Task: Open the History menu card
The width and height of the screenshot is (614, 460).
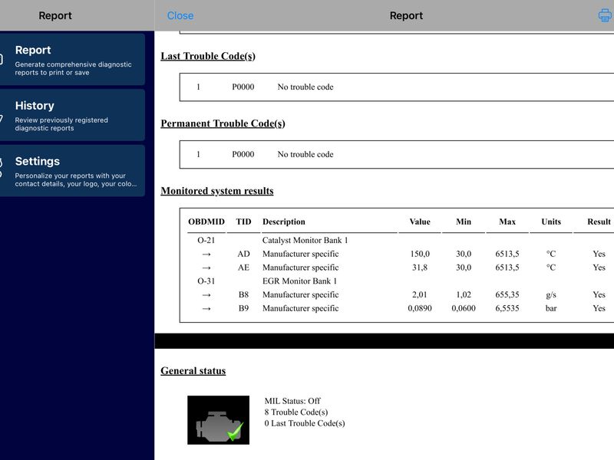Action: [x=72, y=115]
